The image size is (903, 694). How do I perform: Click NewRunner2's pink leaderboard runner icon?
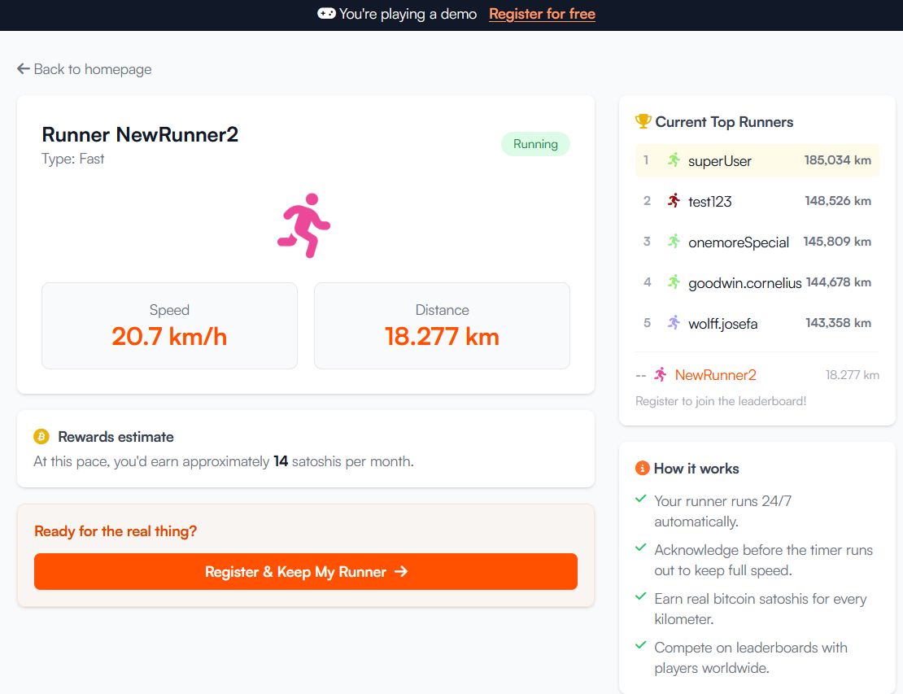pos(661,374)
